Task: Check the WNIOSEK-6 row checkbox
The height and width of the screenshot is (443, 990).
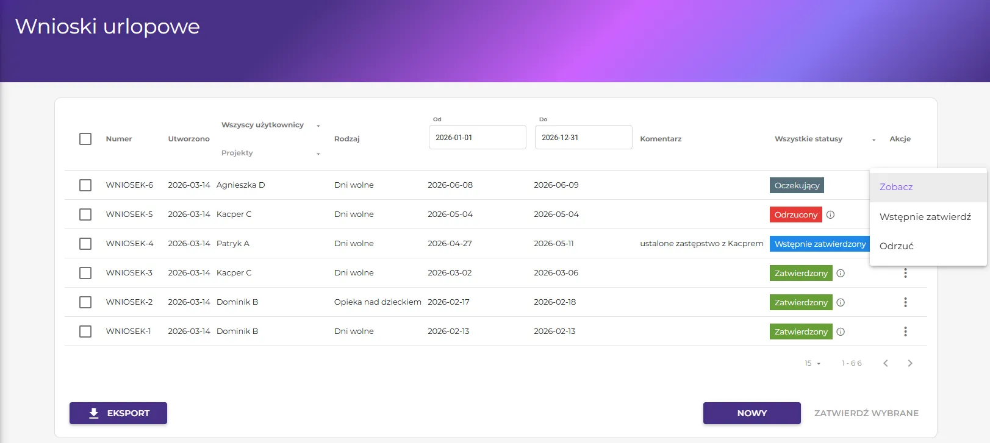Action: 85,185
